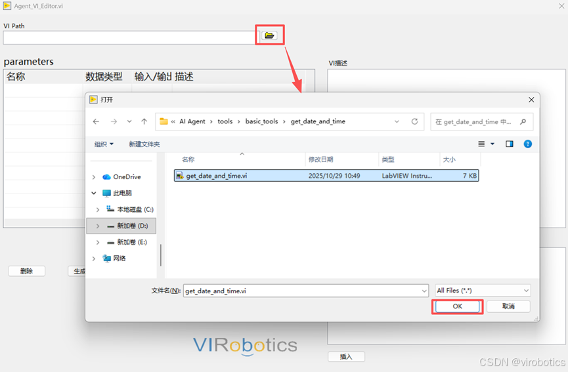Expand the 新加卷 (E:) node
This screenshot has height=372, width=568.
[98, 242]
